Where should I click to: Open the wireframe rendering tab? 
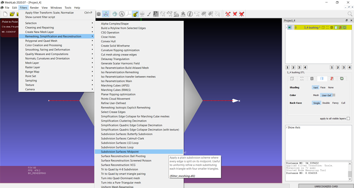click(x=312, y=79)
